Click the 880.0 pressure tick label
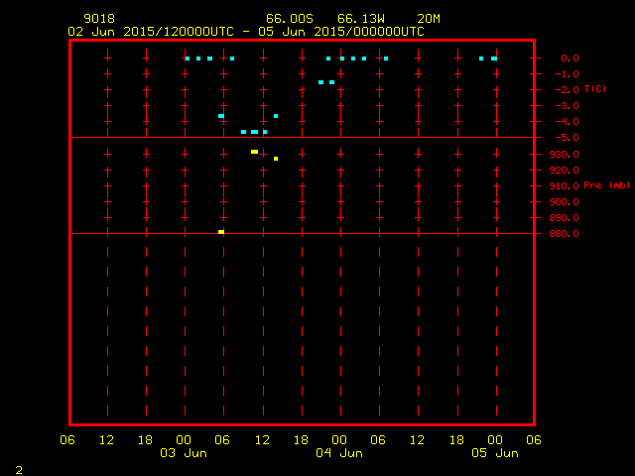Image resolution: width=635 pixels, height=476 pixels. tap(565, 234)
